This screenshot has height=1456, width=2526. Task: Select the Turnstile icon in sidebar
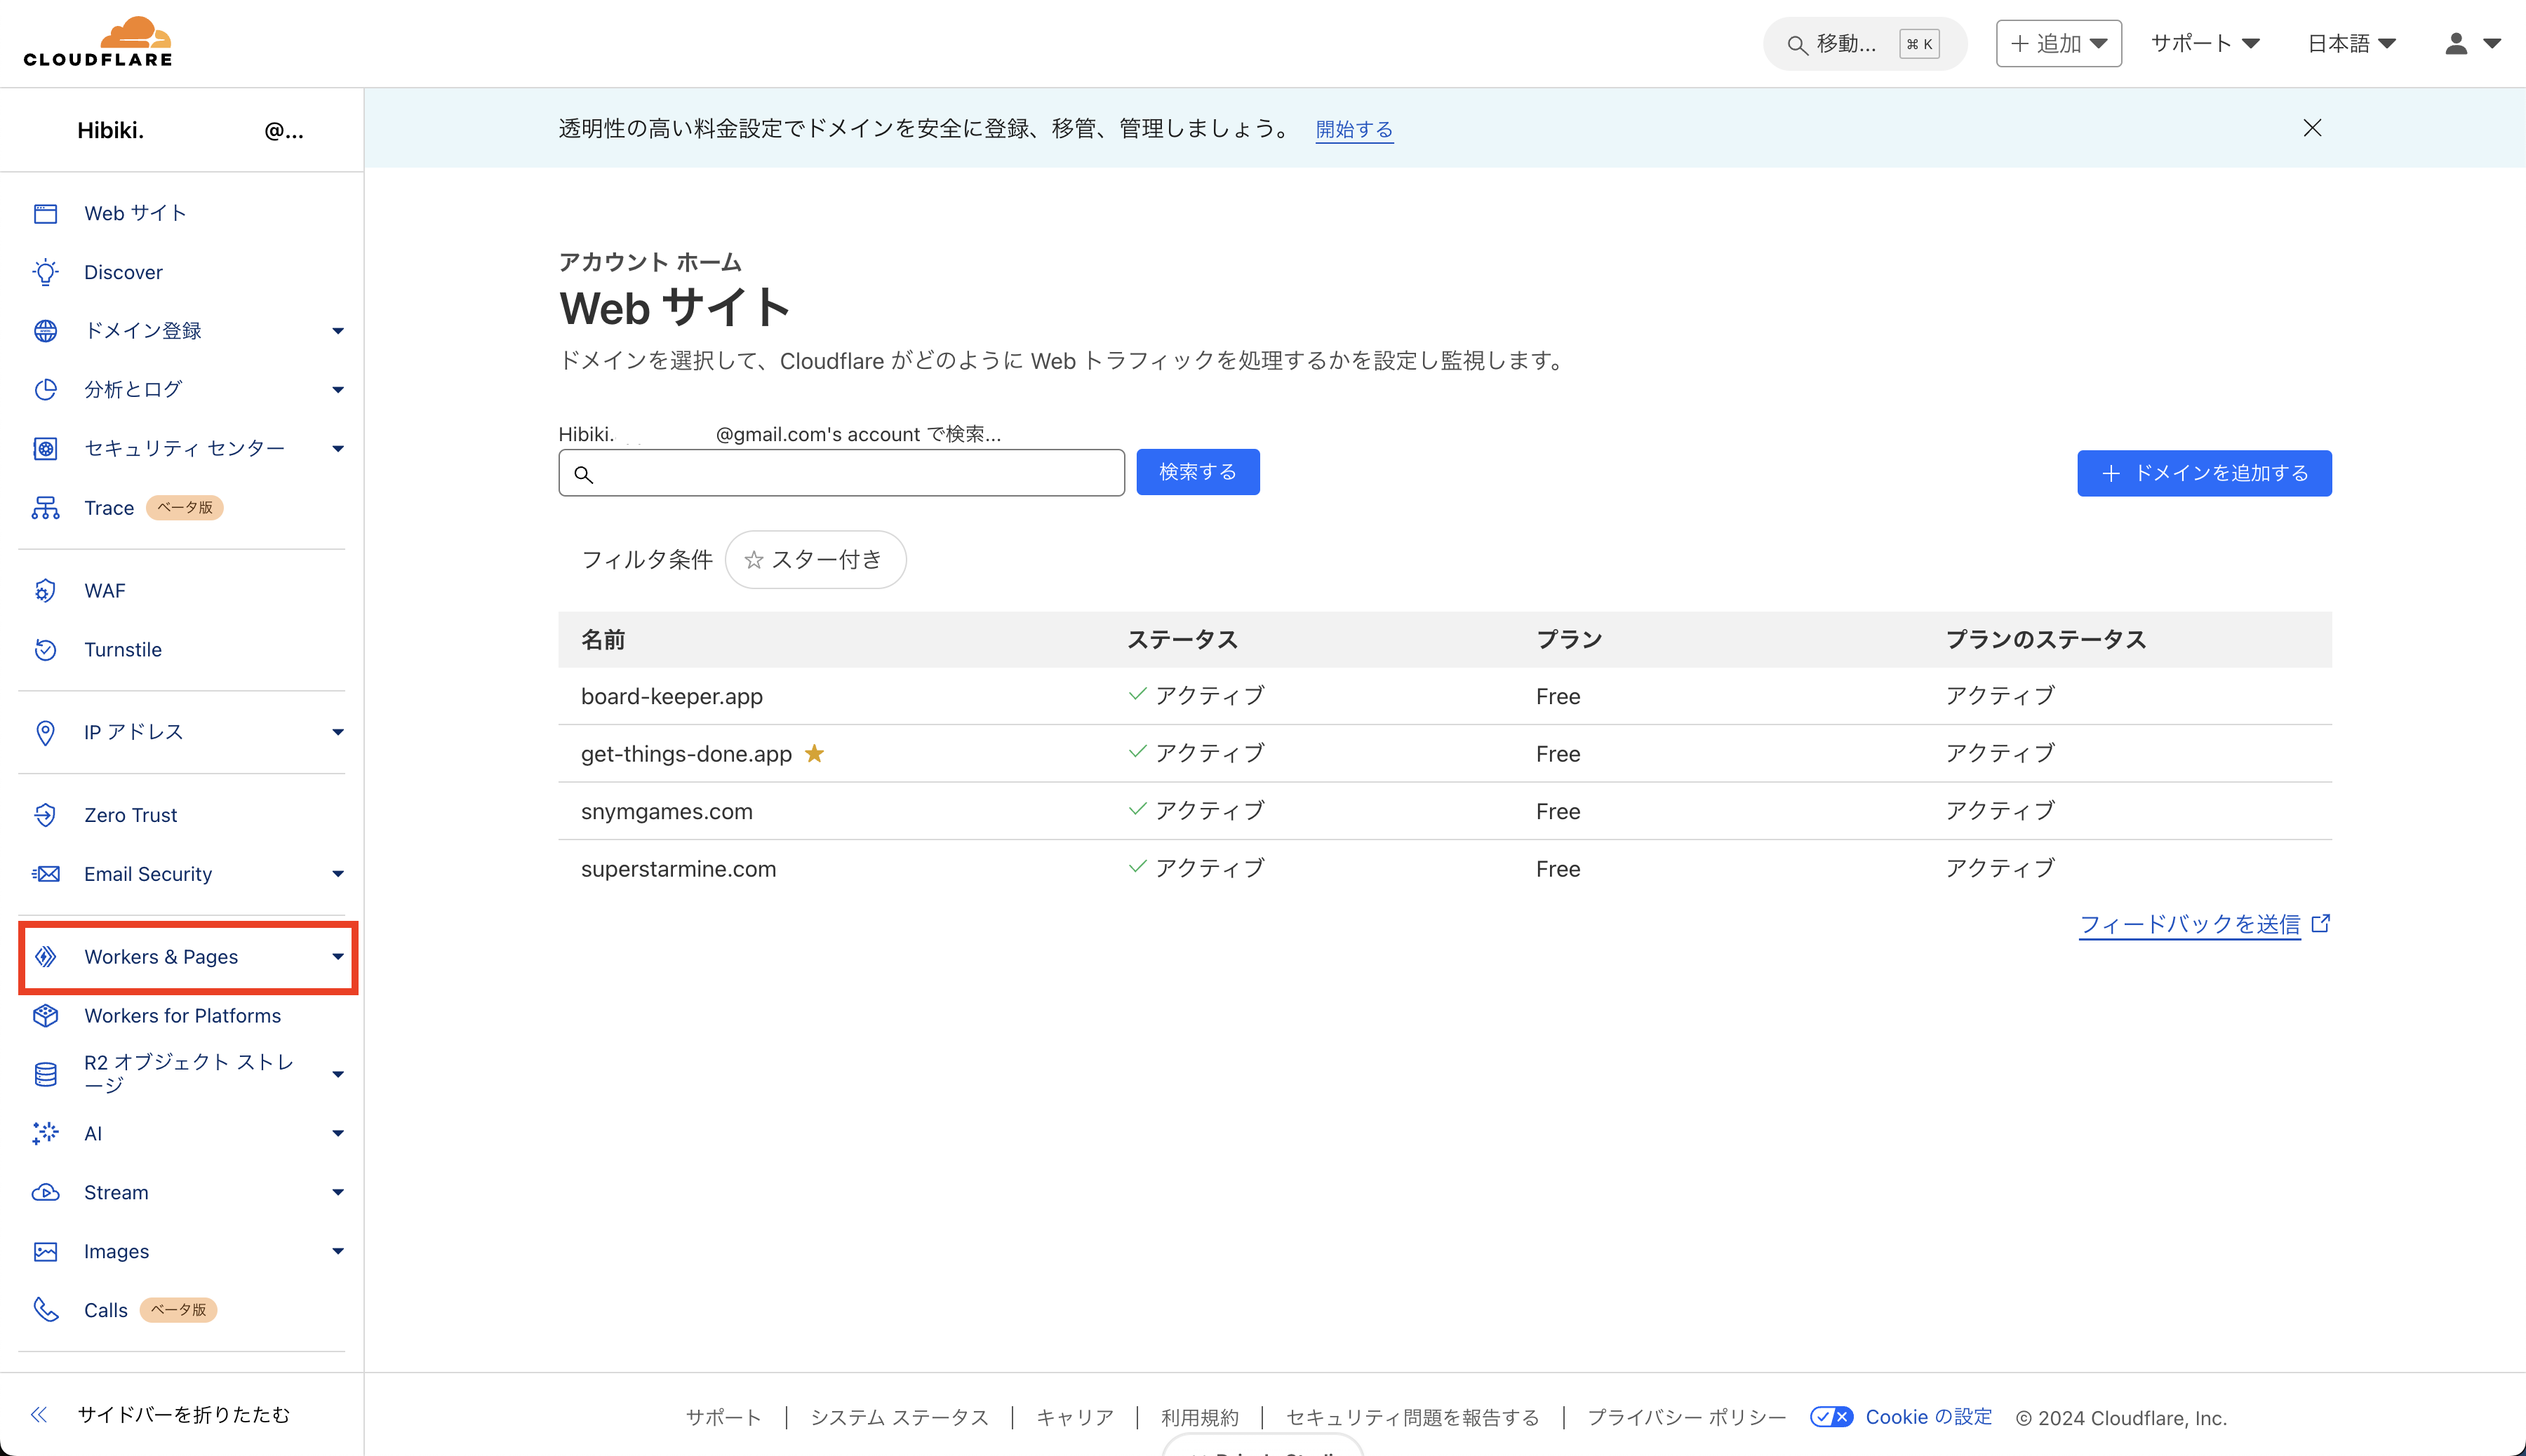coord(46,649)
